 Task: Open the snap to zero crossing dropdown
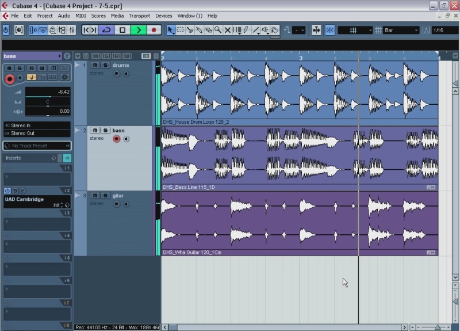click(299, 30)
